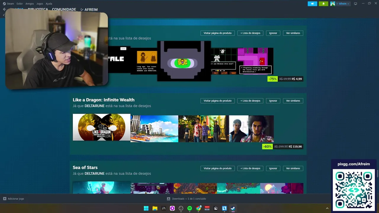See games similar to Undertale

coord(293,33)
